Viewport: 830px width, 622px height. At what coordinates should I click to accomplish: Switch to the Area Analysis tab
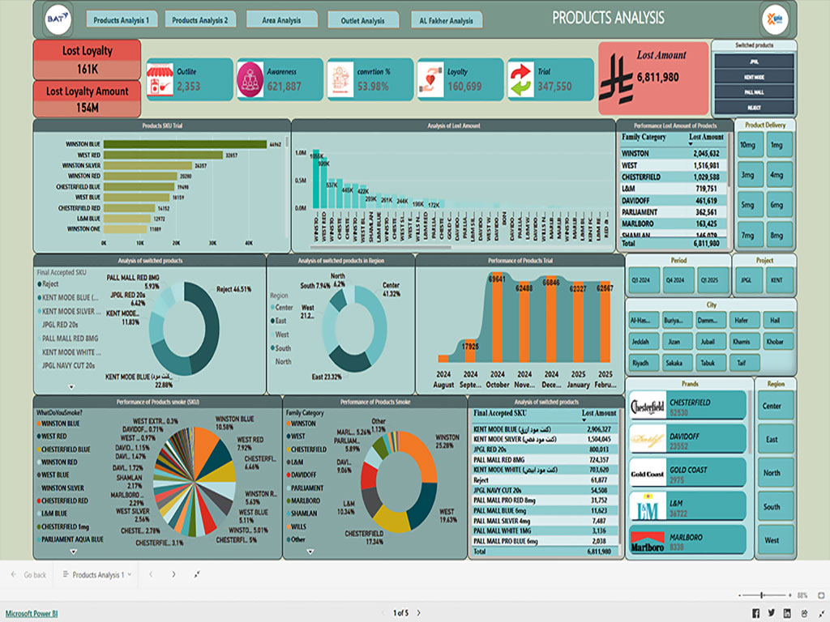click(x=281, y=20)
